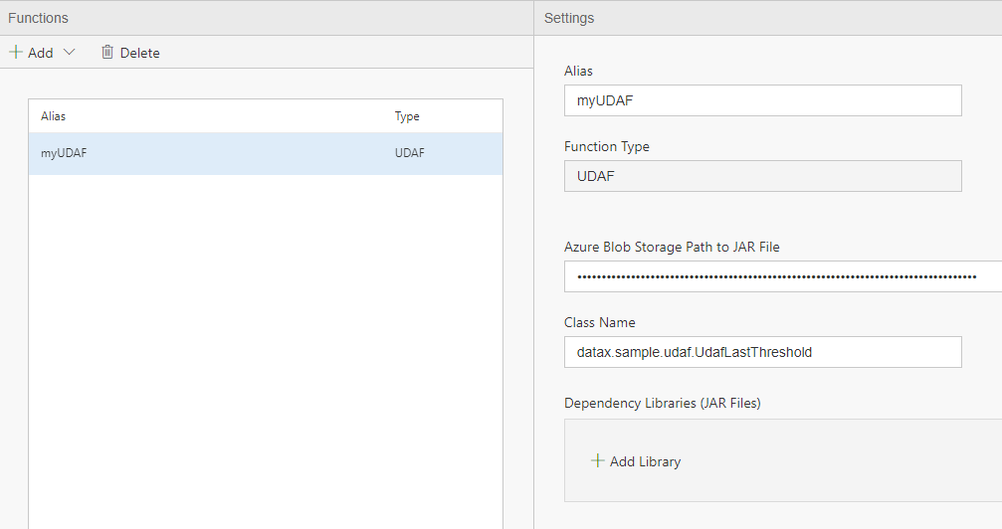Viewport: 1002px width, 529px height.
Task: Click into the Alias input field
Action: (x=762, y=100)
